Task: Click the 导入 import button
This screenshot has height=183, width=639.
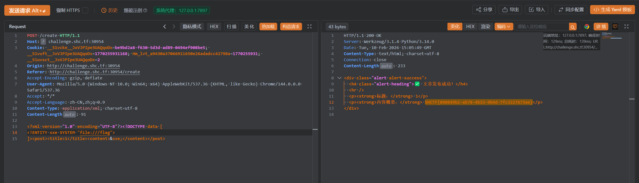Action: [536, 10]
